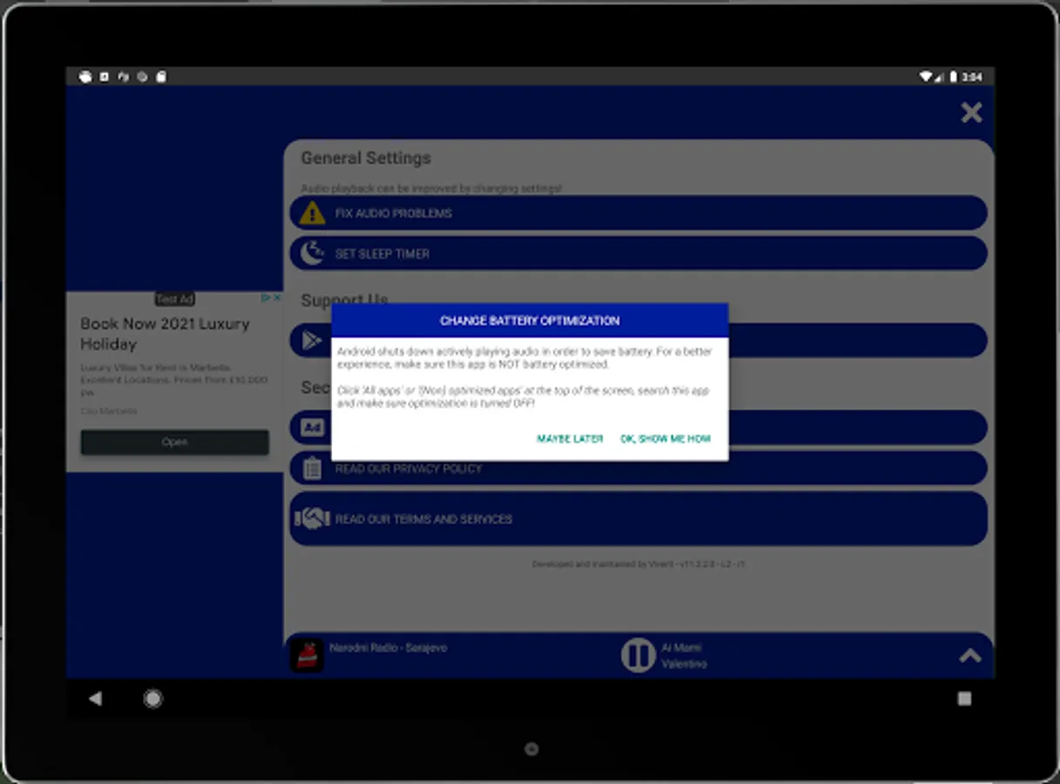Click the warning triangle icon

(x=312, y=213)
